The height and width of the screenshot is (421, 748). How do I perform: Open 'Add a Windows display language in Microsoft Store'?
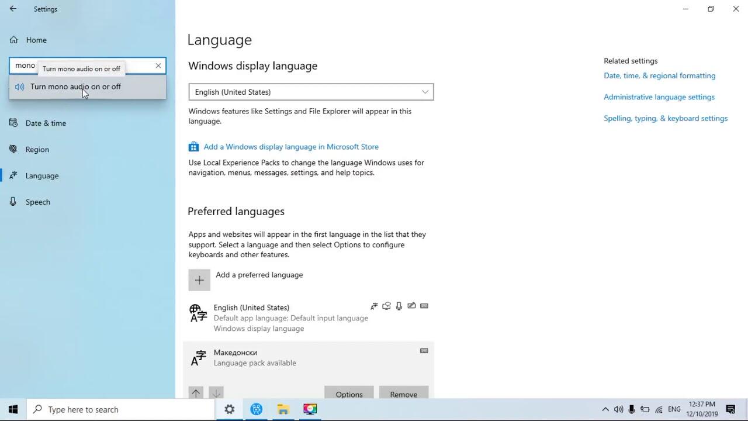290,147
